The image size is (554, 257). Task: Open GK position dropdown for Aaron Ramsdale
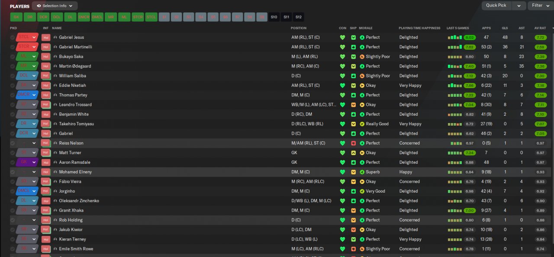tap(34, 162)
